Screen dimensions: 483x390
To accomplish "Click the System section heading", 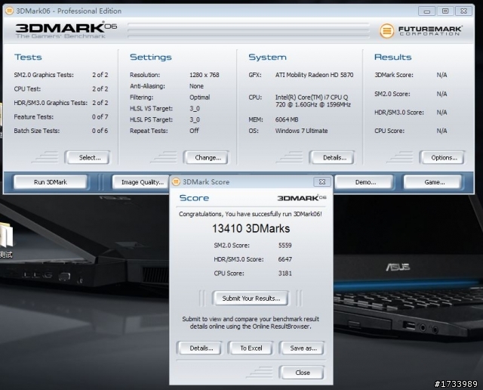I will (267, 57).
